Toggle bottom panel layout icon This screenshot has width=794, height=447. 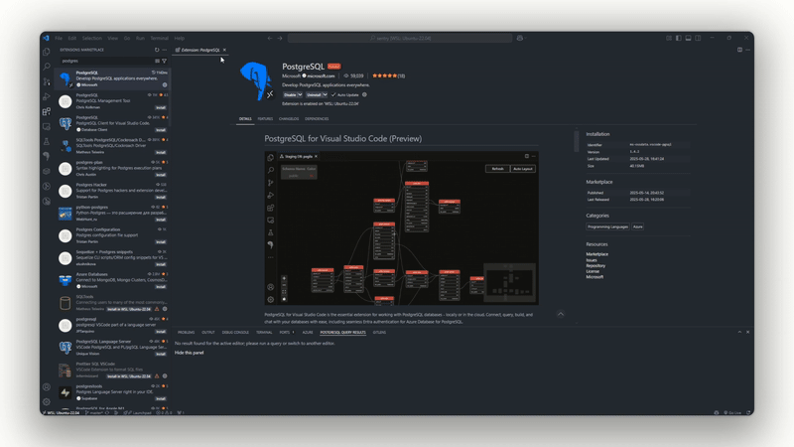tap(688, 38)
